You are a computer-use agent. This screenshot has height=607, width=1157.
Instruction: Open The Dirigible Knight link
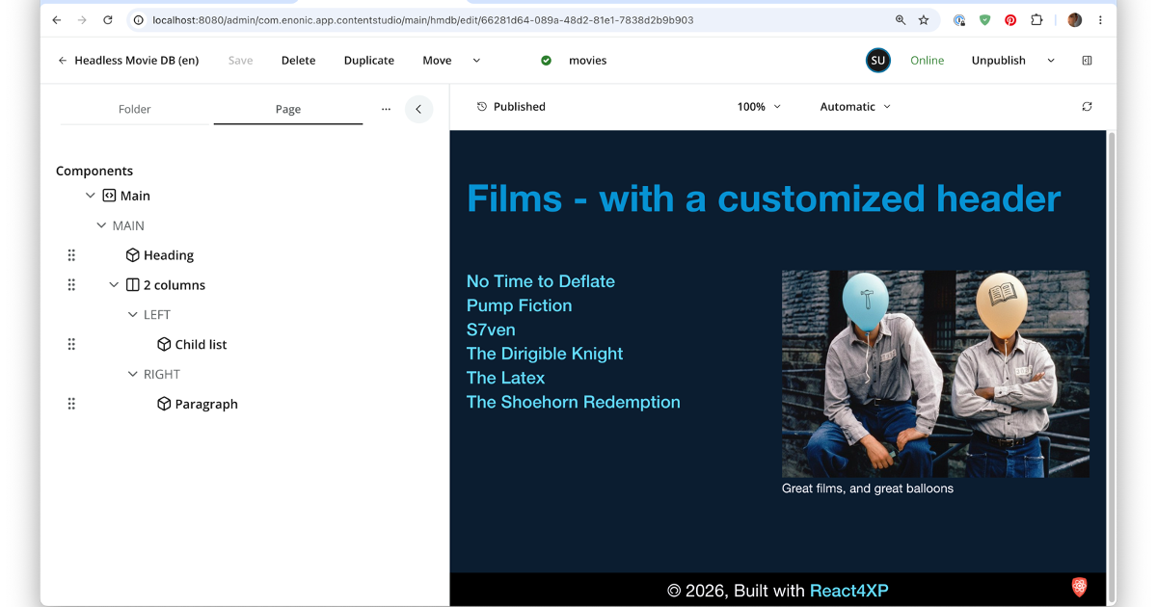click(x=545, y=354)
